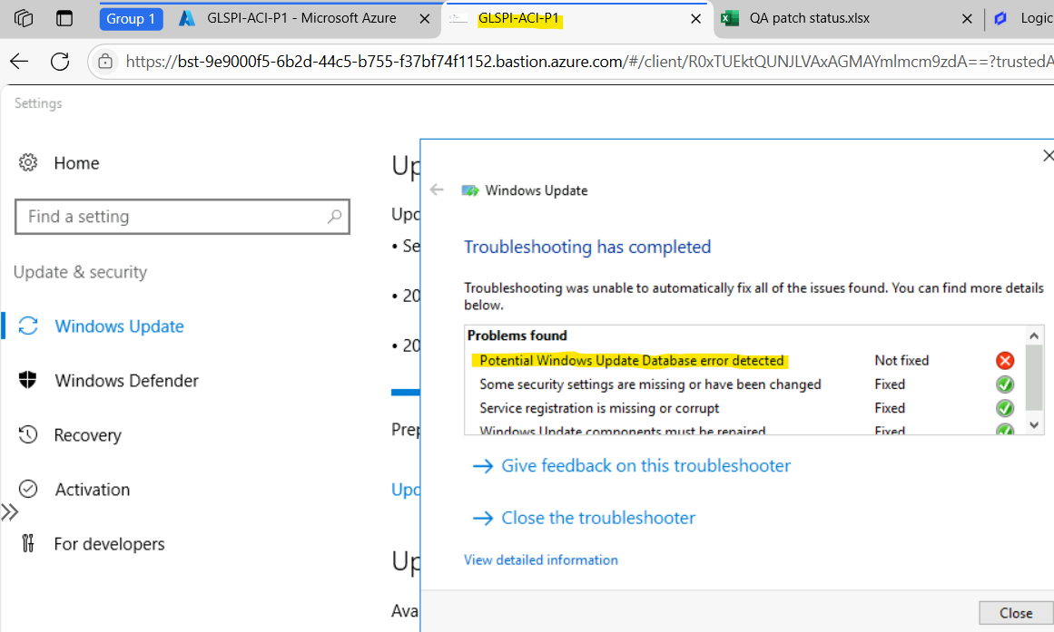
Task: Click the Activation checkmark circle icon
Action: 28,489
